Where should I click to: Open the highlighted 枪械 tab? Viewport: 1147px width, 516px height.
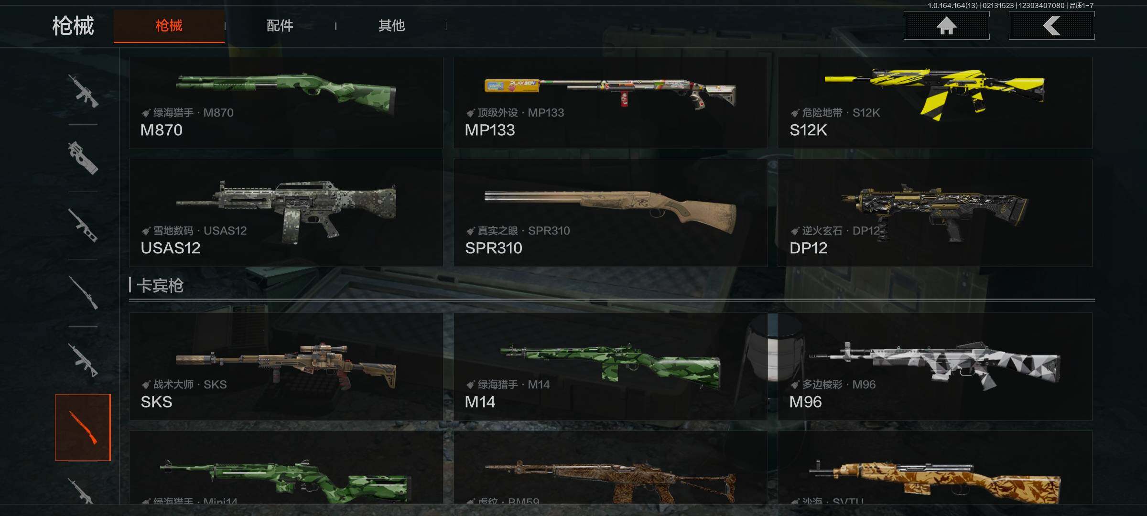point(169,26)
